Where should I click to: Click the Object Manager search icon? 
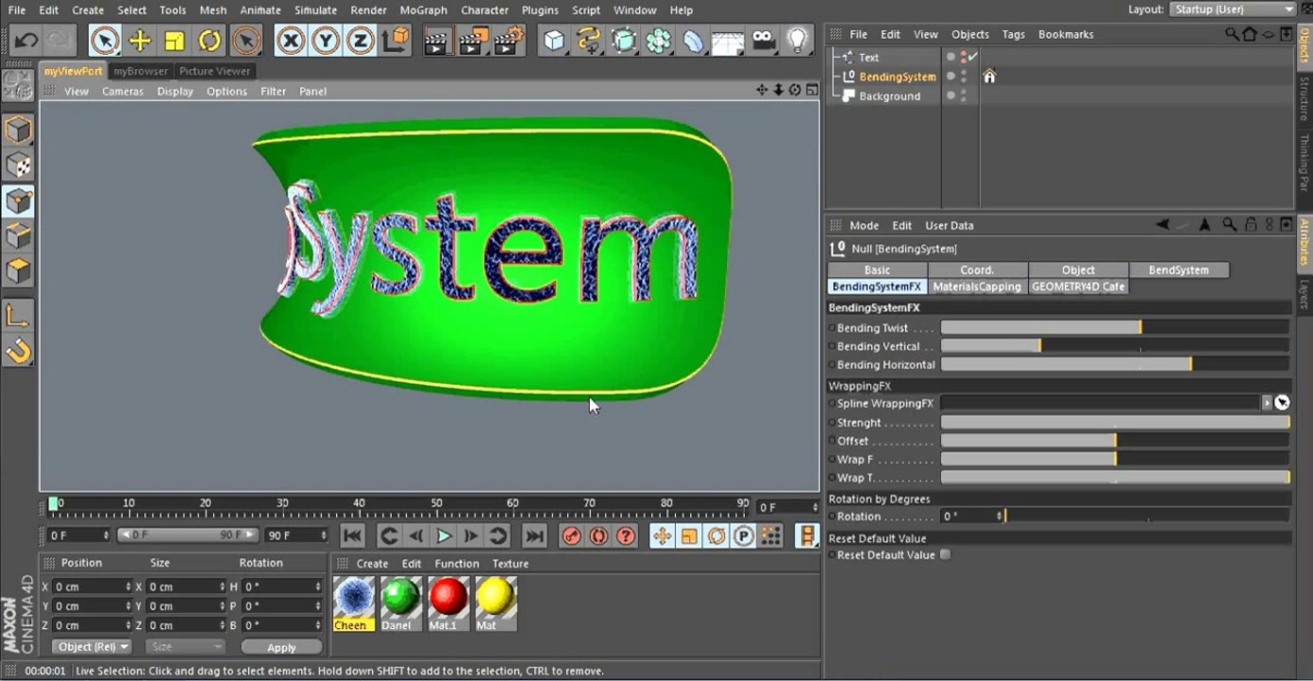pos(1232,34)
